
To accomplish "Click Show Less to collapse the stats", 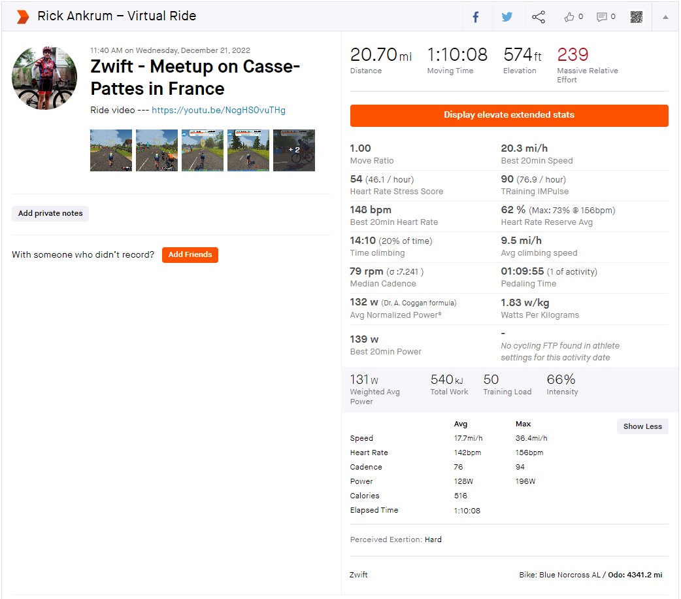I will (642, 426).
